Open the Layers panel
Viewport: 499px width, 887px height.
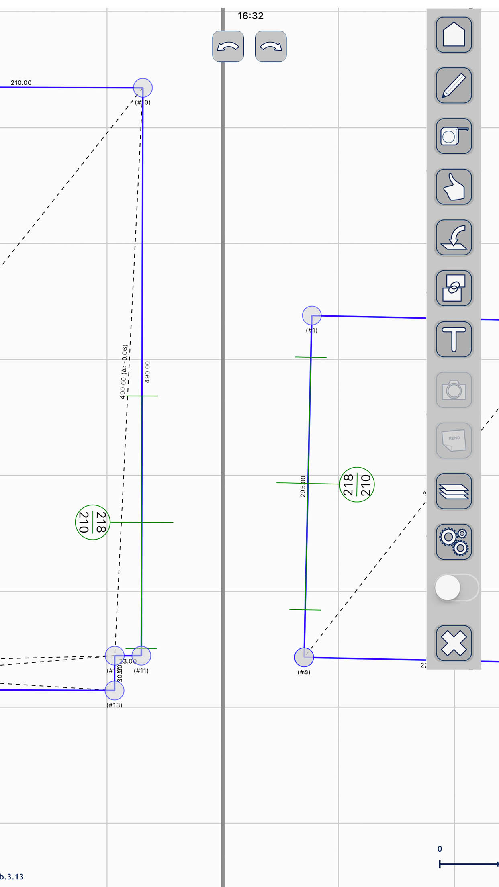click(454, 491)
